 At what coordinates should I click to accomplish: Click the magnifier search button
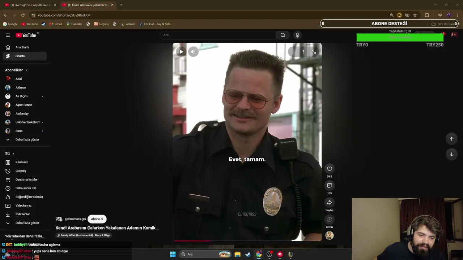click(283, 35)
